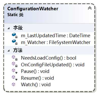Select the m_LastUpdatedTime : DateTime field
98x95 pixels.
click(56, 36)
